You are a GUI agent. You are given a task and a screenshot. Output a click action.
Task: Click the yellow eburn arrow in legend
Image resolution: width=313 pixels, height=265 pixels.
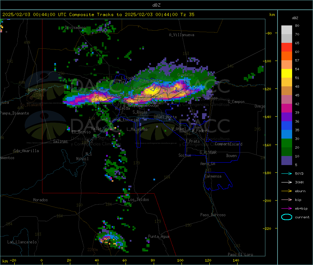point(287,191)
